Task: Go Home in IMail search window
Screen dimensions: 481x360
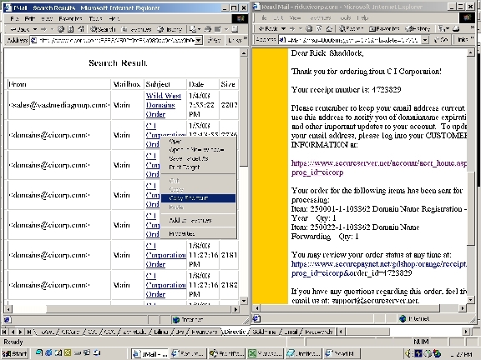Action: pyautogui.click(x=81, y=29)
